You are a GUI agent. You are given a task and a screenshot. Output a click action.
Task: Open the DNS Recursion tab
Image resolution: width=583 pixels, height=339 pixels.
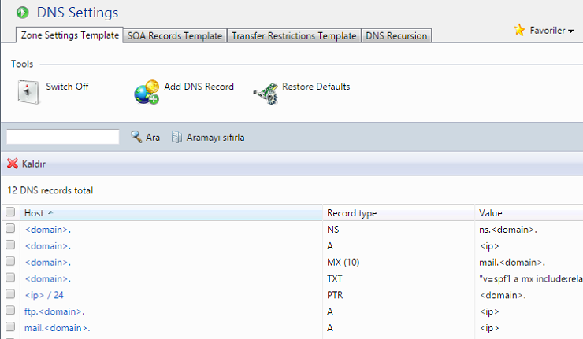[395, 35]
